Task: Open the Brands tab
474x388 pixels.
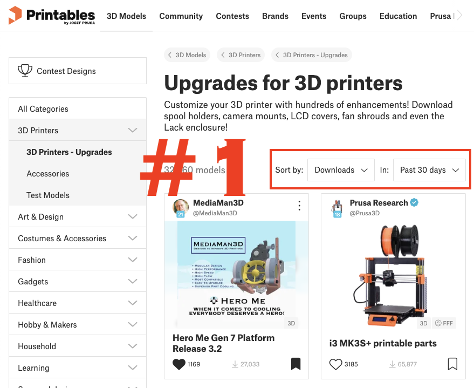Action: click(275, 16)
